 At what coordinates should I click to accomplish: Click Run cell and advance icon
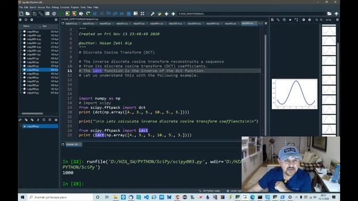pyautogui.click(x=74, y=13)
